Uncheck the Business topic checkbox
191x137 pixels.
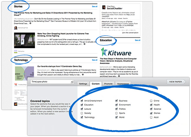click(117, 101)
